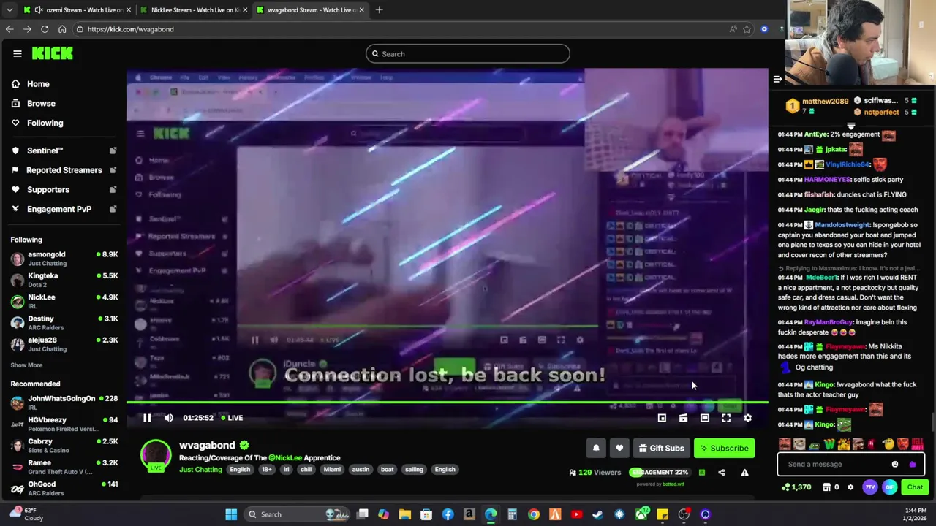Screen dimensions: 936x526
Task: Focus the Kick search box
Action: pyautogui.click(x=468, y=54)
